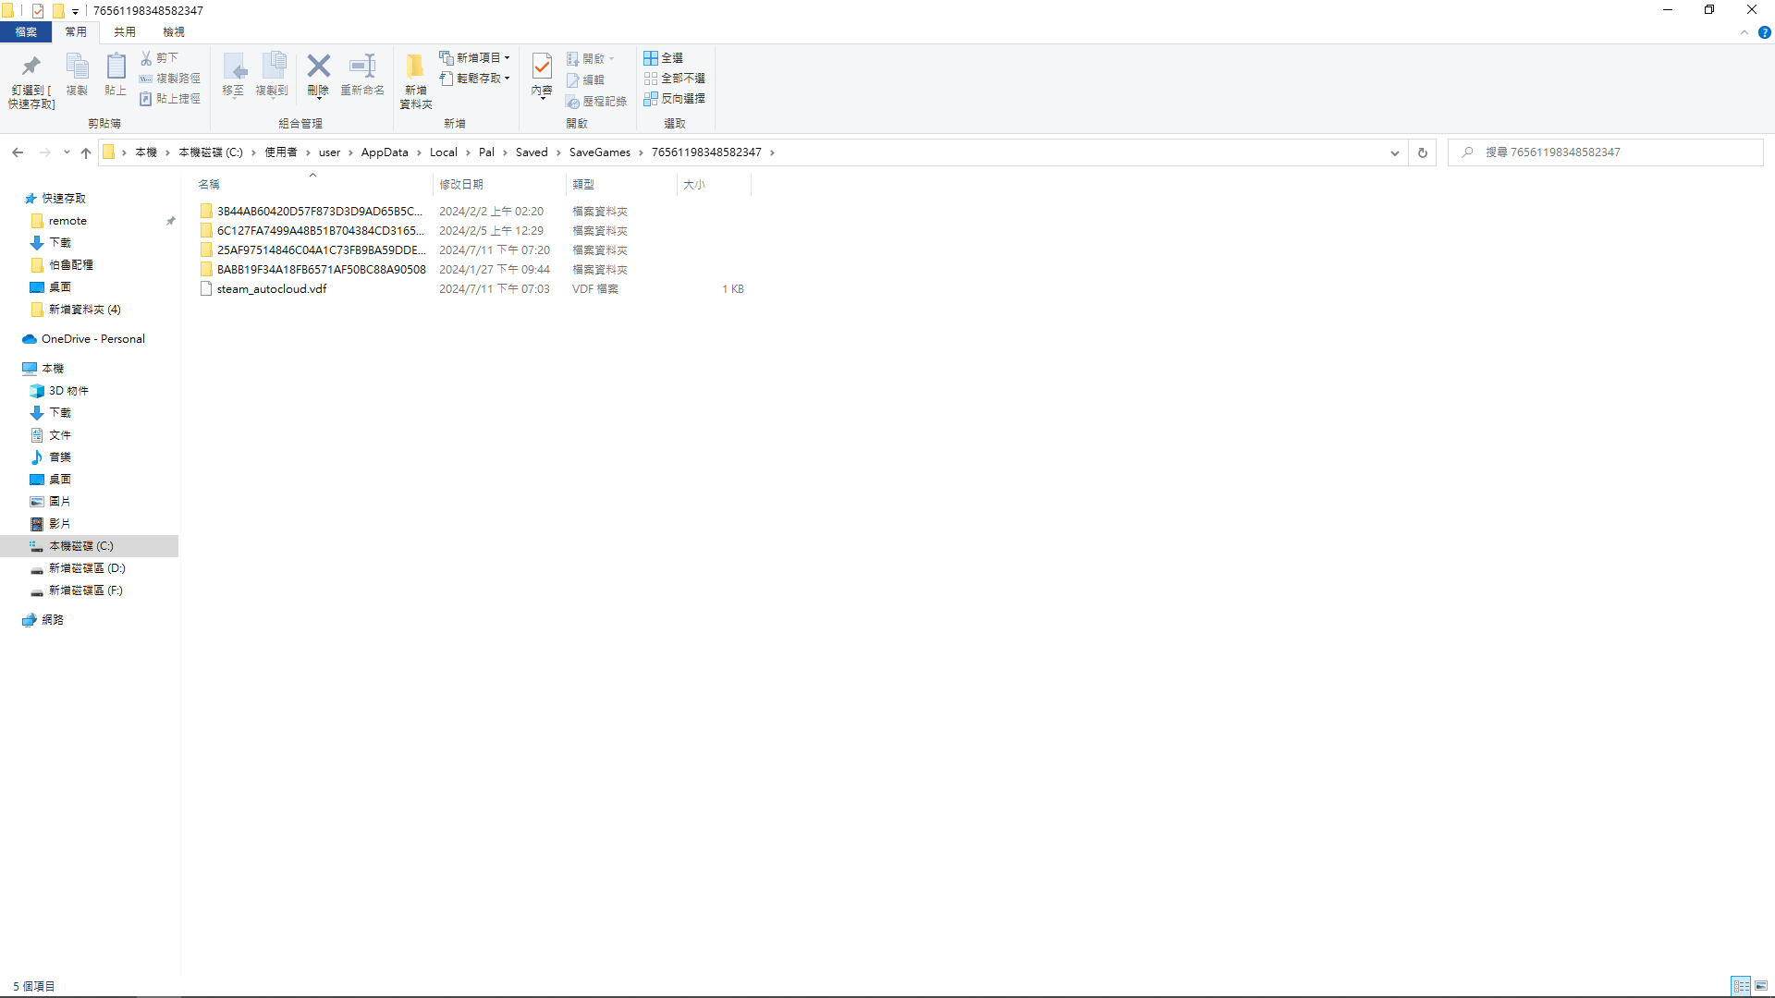Click the refresh icon beside address bar
The height and width of the screenshot is (998, 1775).
pyautogui.click(x=1423, y=152)
